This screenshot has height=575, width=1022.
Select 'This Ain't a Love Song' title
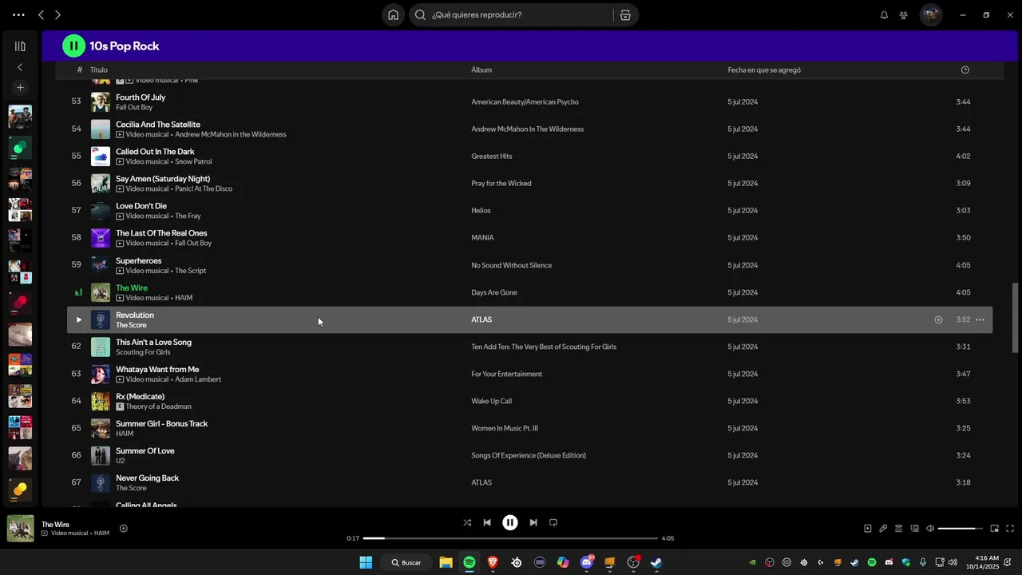point(153,342)
